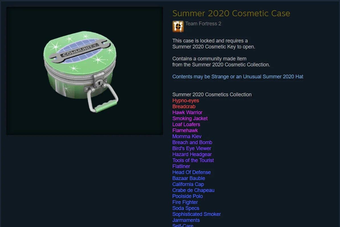Click Bird's Eye Viewer entry
The image size is (340, 227).
coord(192,148)
